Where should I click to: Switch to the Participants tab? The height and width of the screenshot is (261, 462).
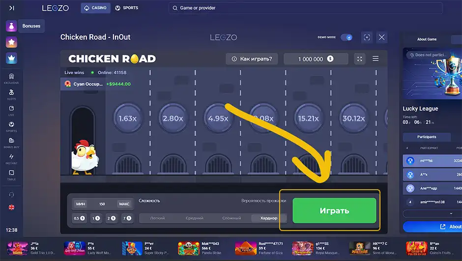click(x=427, y=137)
